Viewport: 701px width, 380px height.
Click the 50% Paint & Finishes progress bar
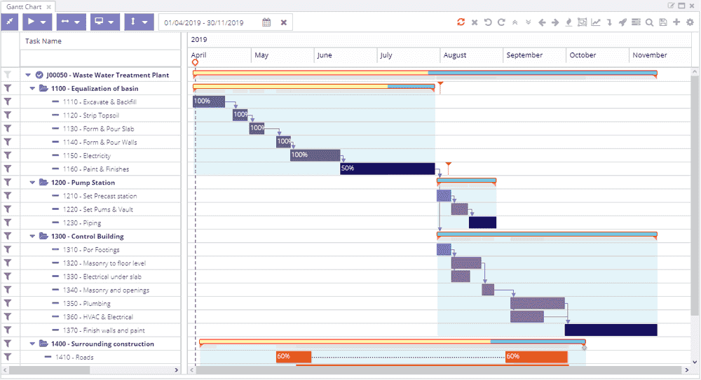(x=387, y=169)
